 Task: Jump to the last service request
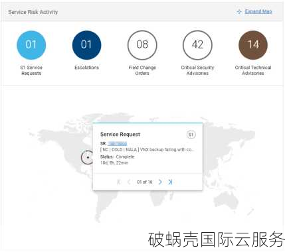coord(170,182)
